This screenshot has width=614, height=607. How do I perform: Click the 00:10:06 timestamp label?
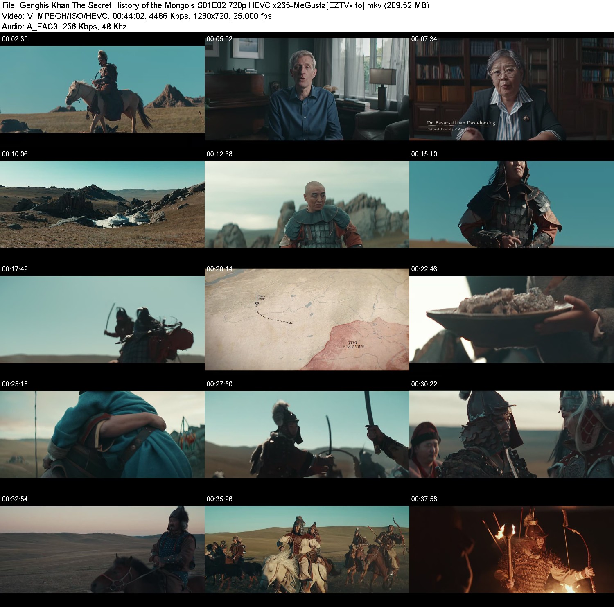[x=15, y=154]
